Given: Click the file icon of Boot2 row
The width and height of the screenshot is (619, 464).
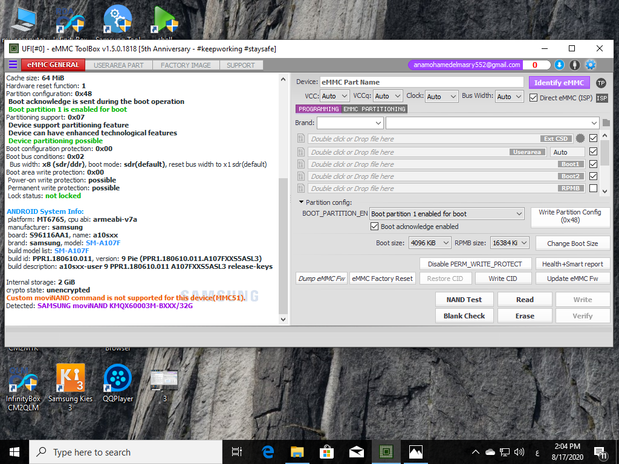Looking at the screenshot, I should [x=301, y=176].
